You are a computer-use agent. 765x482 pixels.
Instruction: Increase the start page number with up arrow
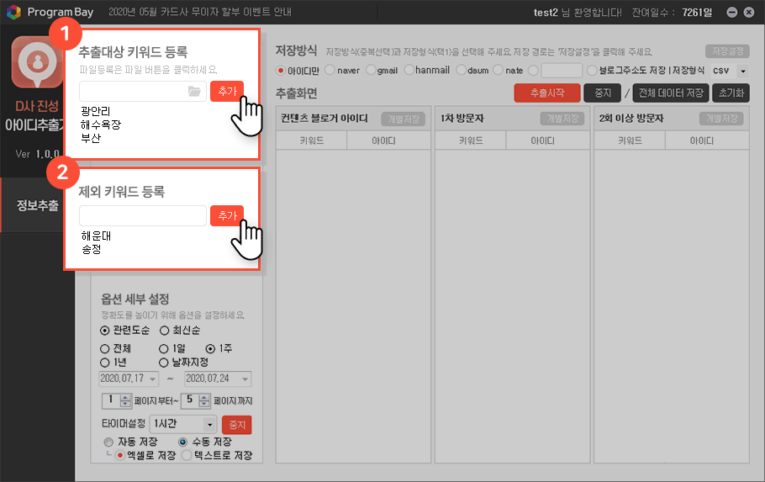[x=126, y=397]
